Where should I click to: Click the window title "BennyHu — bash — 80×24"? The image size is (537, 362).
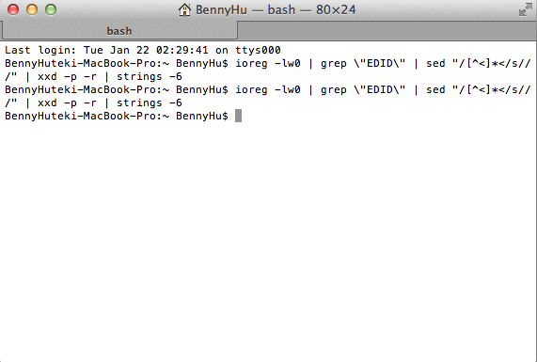tap(276, 10)
